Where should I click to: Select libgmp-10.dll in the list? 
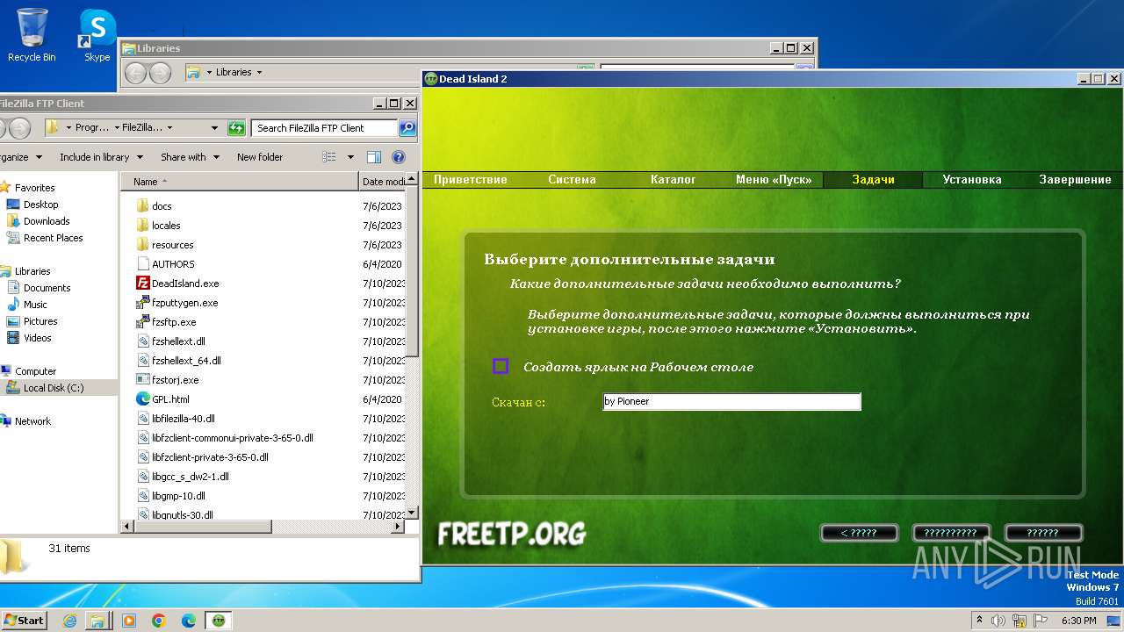[x=178, y=496]
